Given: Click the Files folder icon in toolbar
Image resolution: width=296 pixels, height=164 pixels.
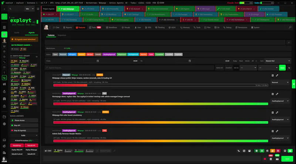Looking at the screenshot, I should 205,28.
